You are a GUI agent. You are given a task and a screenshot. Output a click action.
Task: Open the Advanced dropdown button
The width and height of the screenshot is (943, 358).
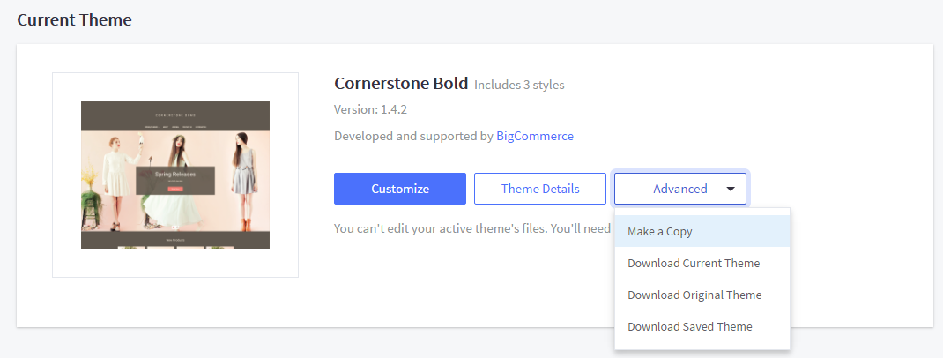(x=679, y=189)
